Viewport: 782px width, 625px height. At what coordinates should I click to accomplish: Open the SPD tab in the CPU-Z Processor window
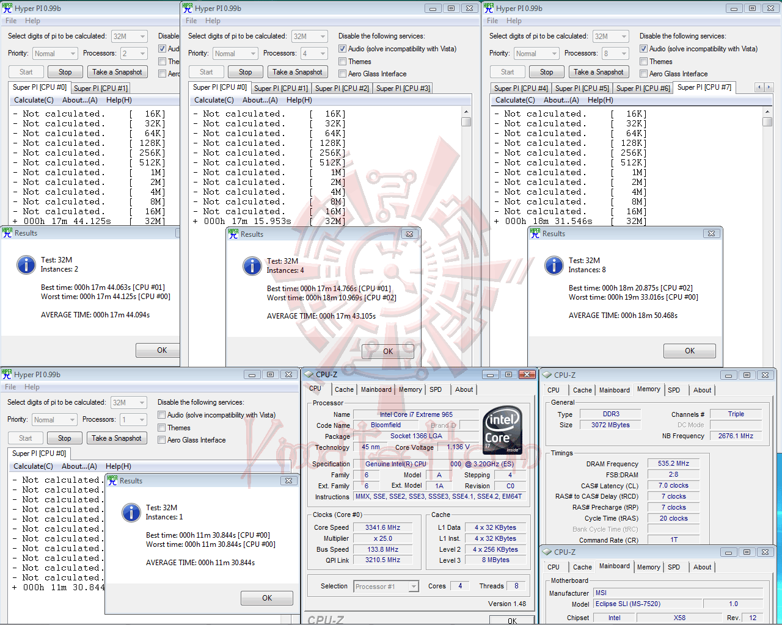tap(436, 389)
